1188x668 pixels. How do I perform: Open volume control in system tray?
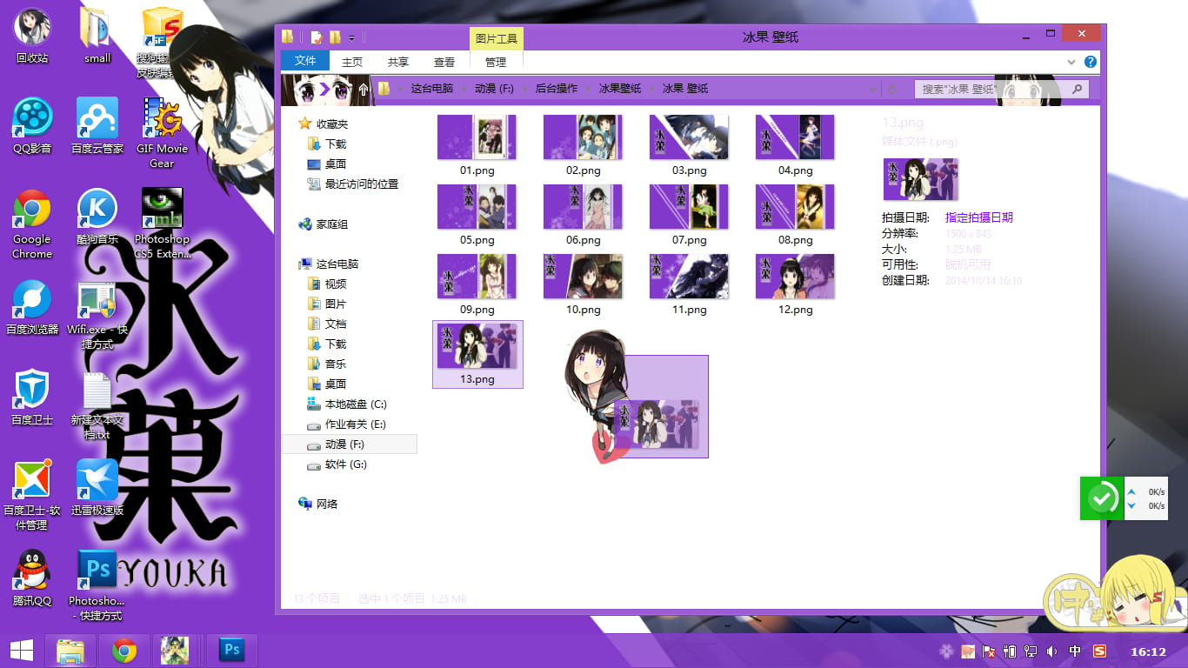click(x=1052, y=651)
